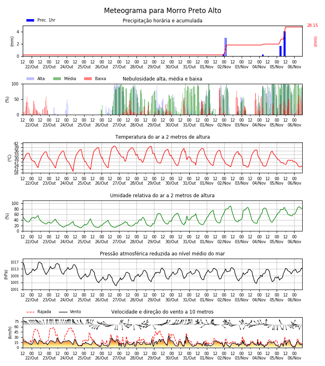Click the lavender Alta legend swatch
This screenshot has height=366, width=325.
(30, 78)
